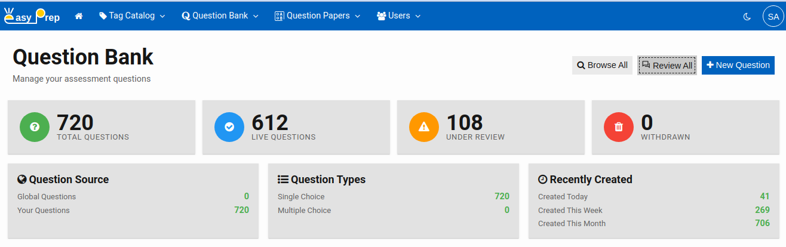Open the Question Papers menu

[318, 16]
